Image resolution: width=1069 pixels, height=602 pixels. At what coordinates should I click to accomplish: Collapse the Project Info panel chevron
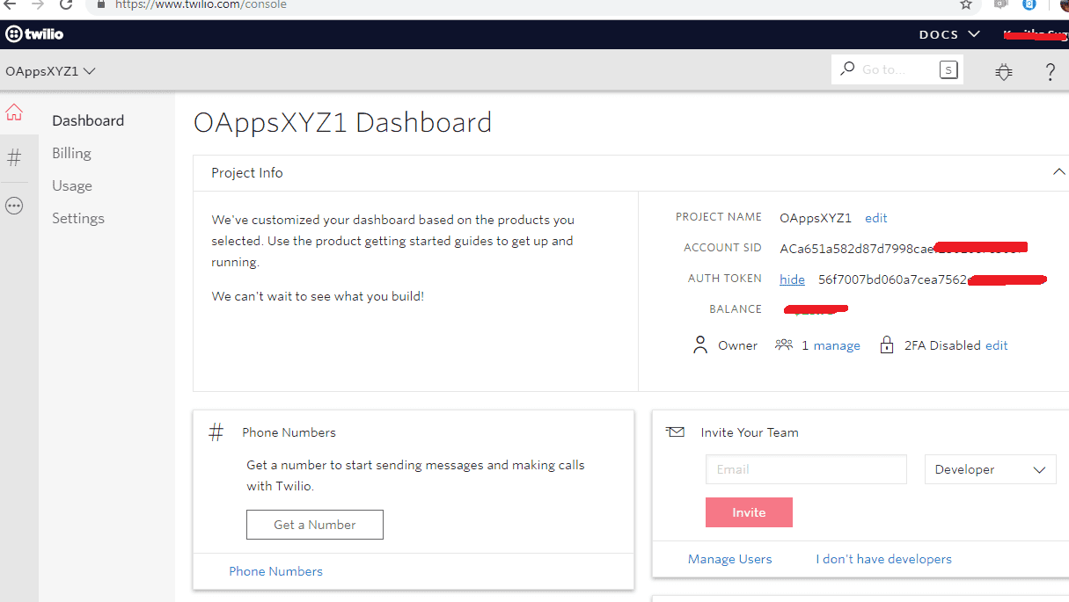click(1059, 172)
